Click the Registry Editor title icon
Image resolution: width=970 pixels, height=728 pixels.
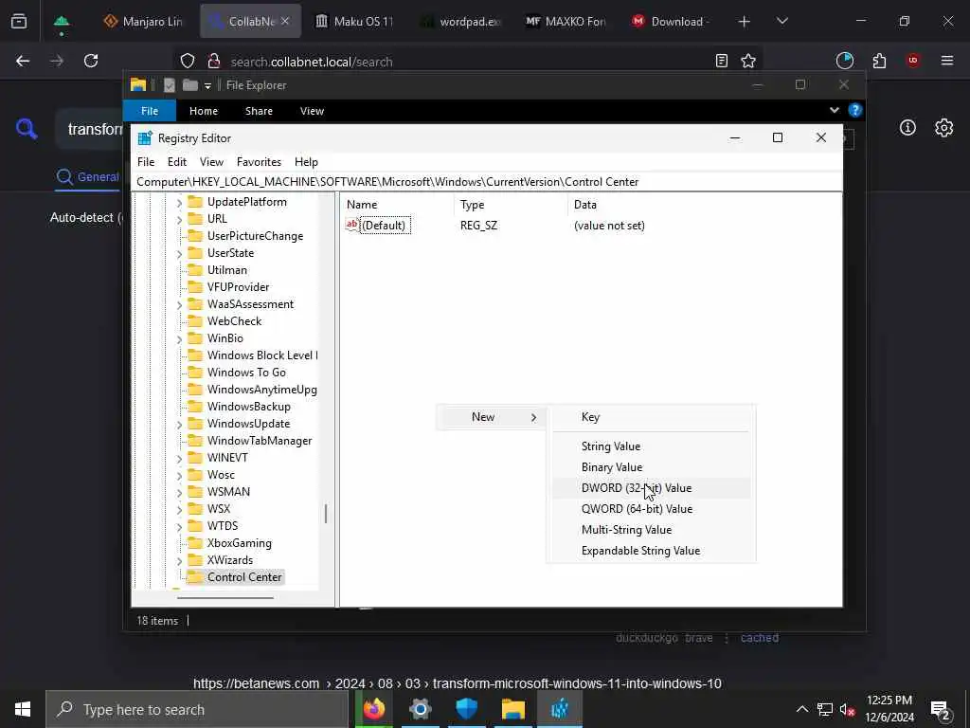point(145,138)
